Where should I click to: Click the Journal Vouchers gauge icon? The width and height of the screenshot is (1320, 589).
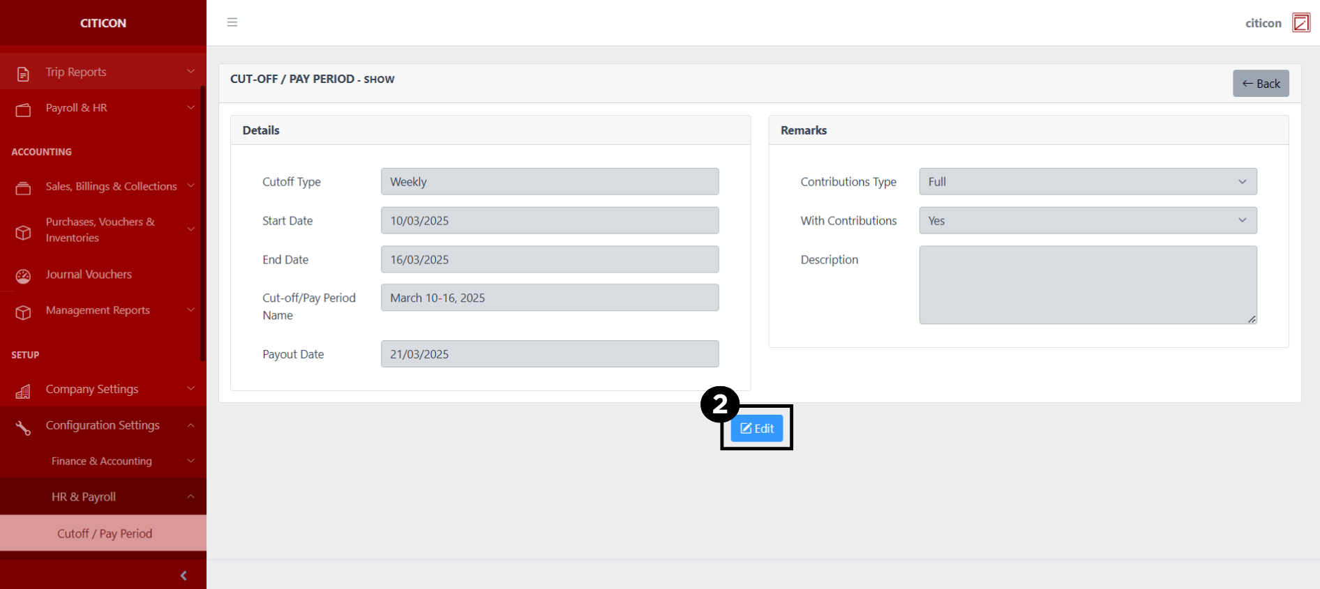pos(23,276)
